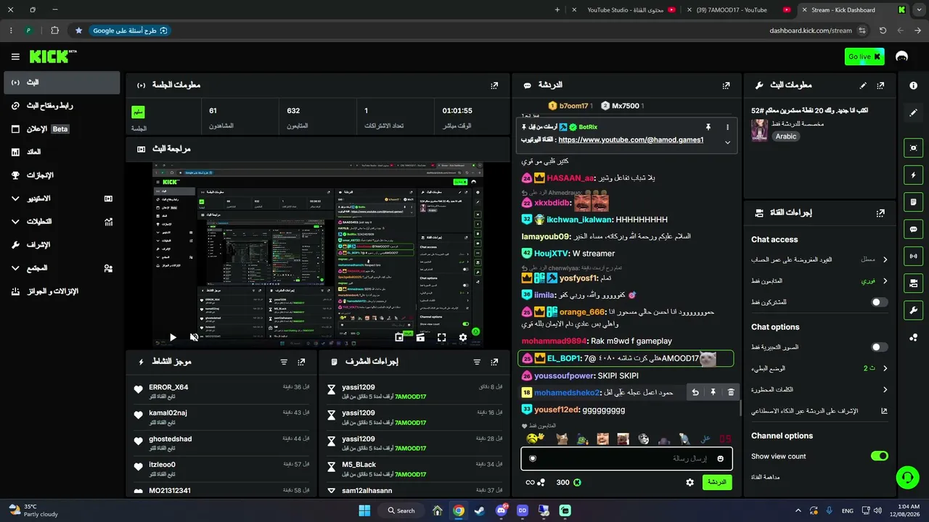Go to العائد in the sidebar
This screenshot has width=929, height=522.
[62, 152]
